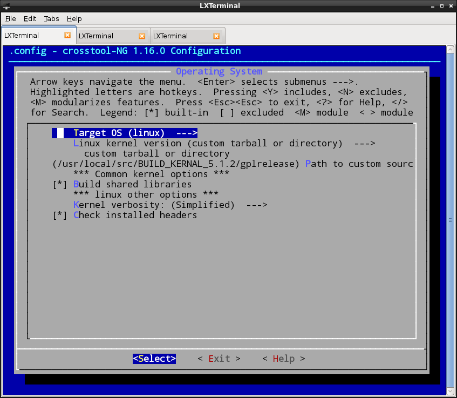Screen dimensions: 457x398
Task: Open the File menu
Action: pos(10,19)
